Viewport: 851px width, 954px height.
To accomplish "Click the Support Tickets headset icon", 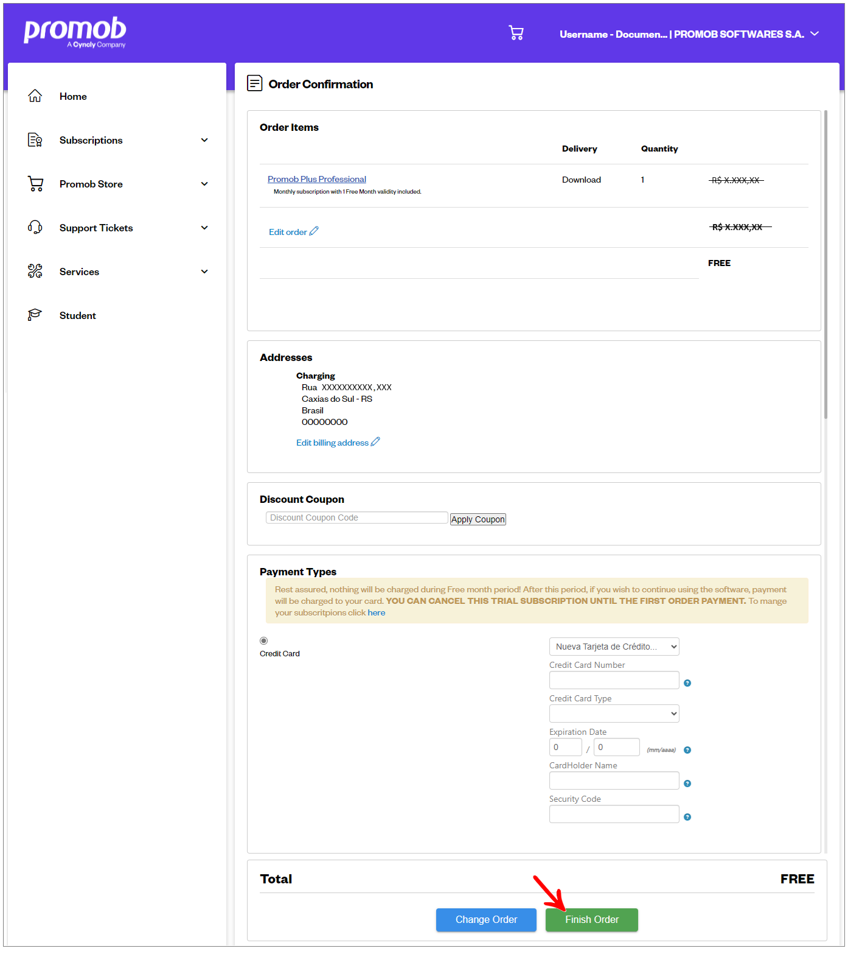I will (35, 228).
